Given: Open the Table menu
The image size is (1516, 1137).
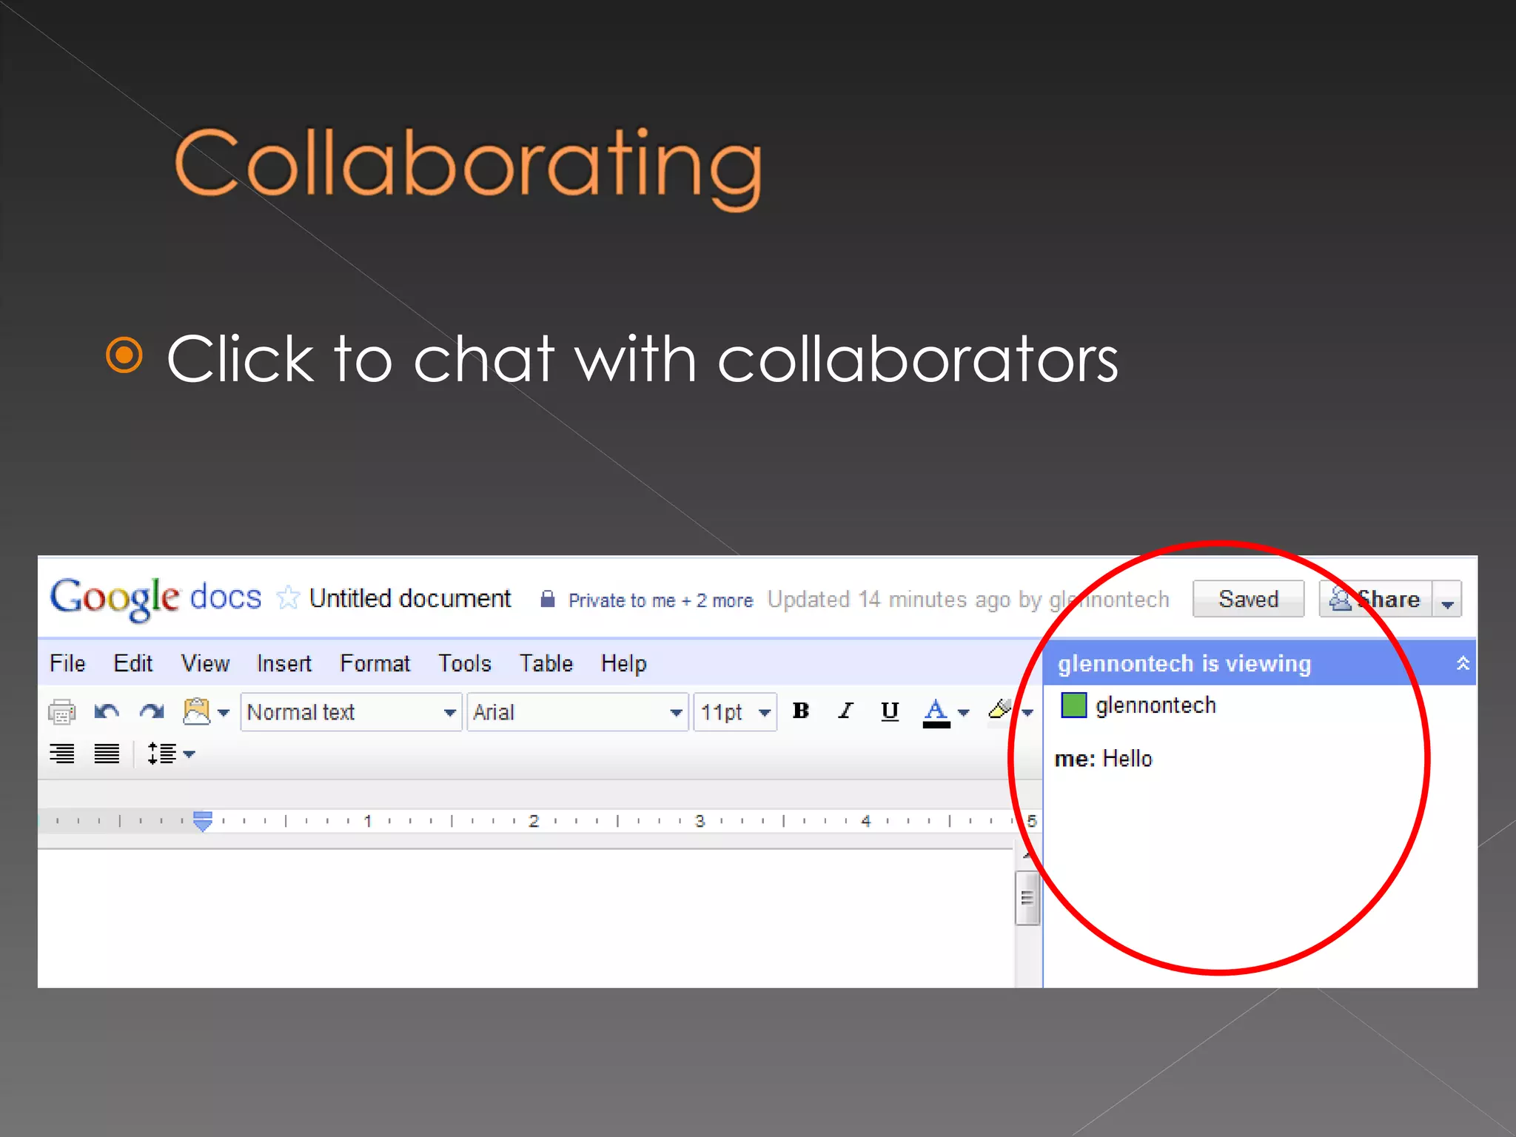Looking at the screenshot, I should [x=546, y=663].
